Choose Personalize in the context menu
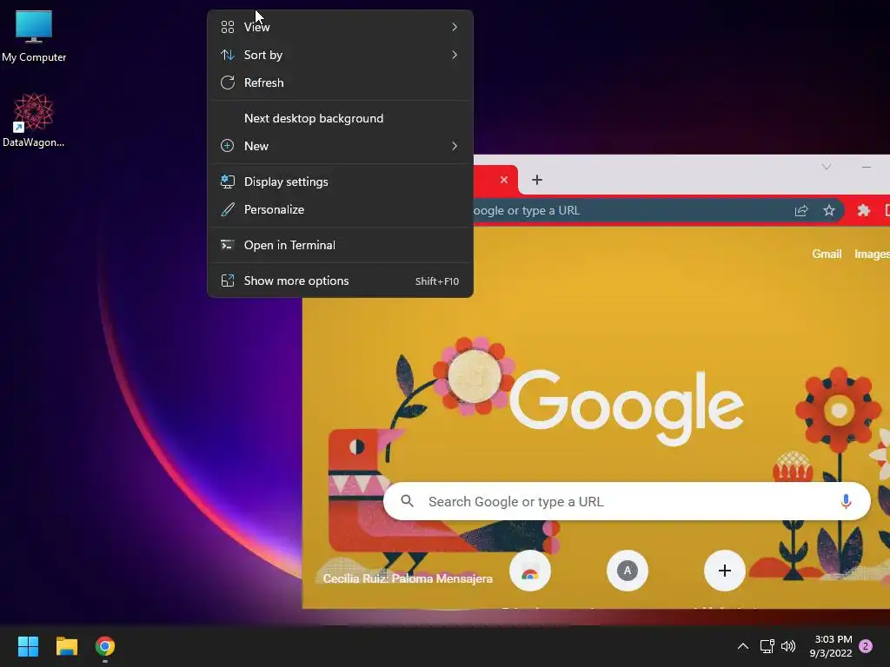The image size is (890, 667). (x=340, y=209)
